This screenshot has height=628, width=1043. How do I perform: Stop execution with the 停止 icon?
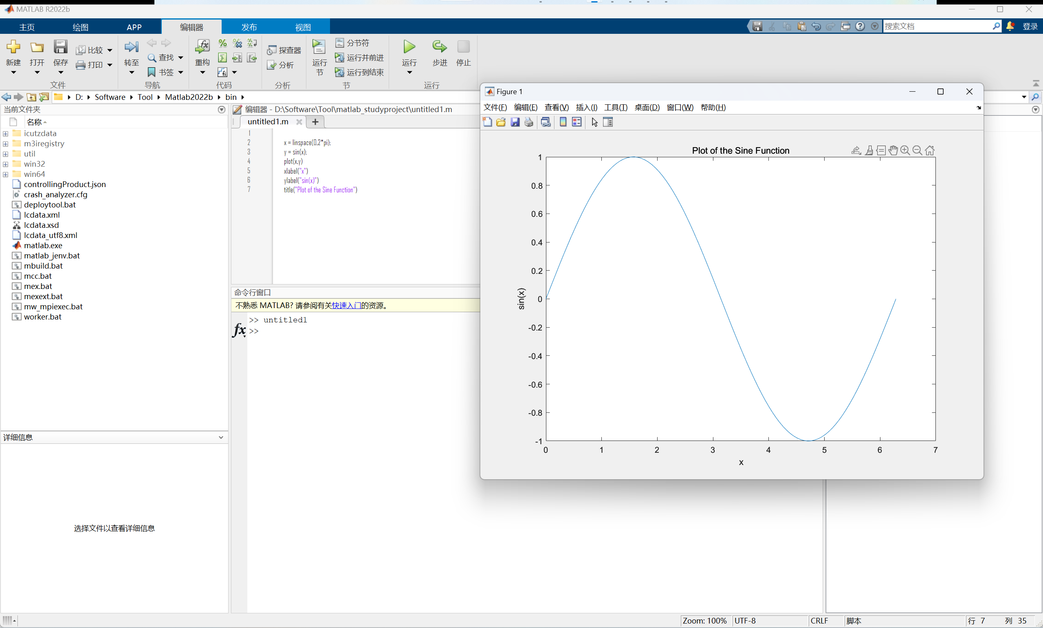point(463,47)
